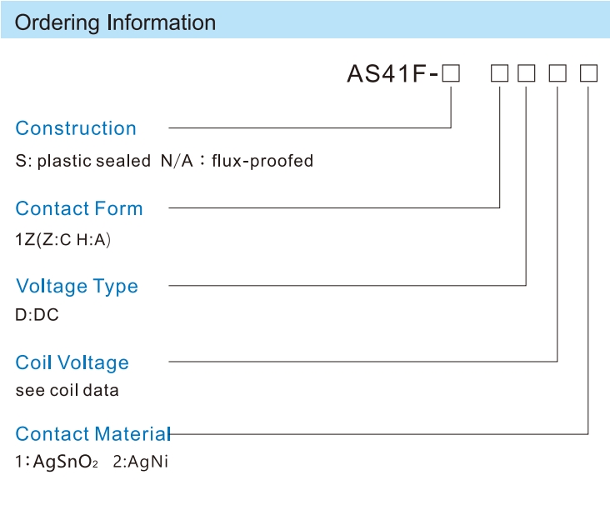Image resolution: width=610 pixels, height=505 pixels.
Task: Select the 1:AgSnO2 material option
Action: [x=57, y=462]
